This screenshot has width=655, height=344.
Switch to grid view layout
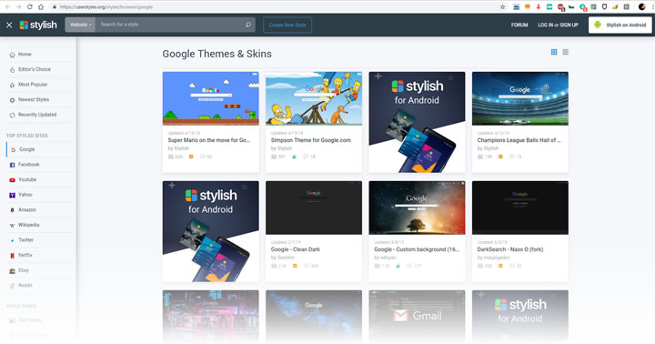click(554, 52)
